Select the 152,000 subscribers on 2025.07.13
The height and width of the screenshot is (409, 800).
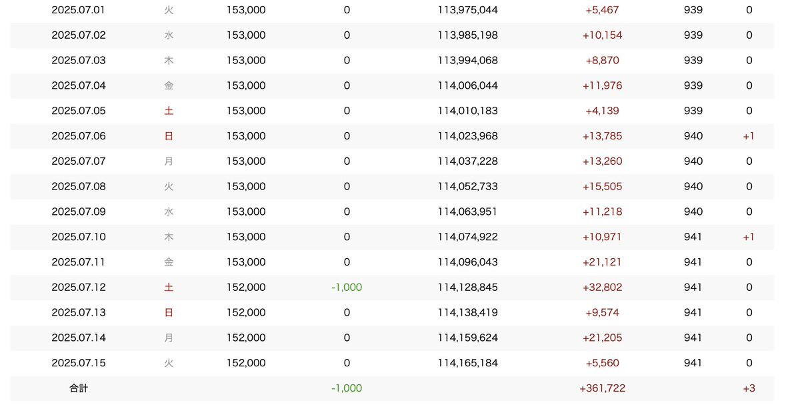(x=246, y=313)
